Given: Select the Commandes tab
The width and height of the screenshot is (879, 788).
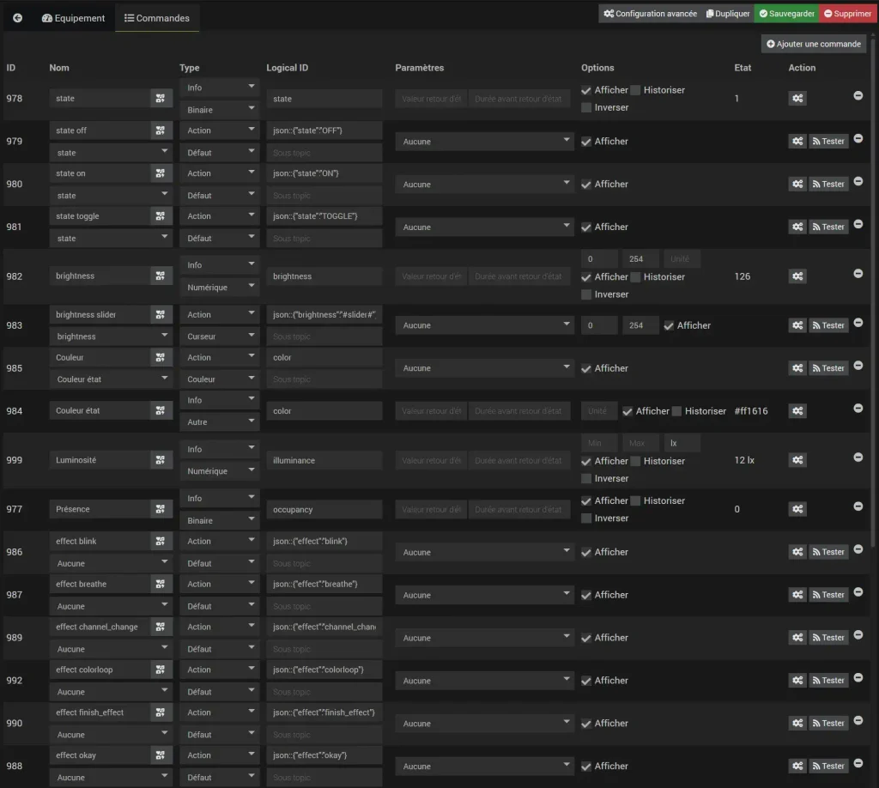Looking at the screenshot, I should [x=157, y=18].
